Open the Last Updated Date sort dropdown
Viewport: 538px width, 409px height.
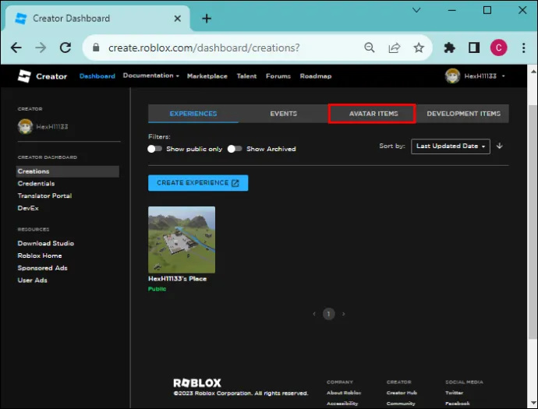pos(451,146)
